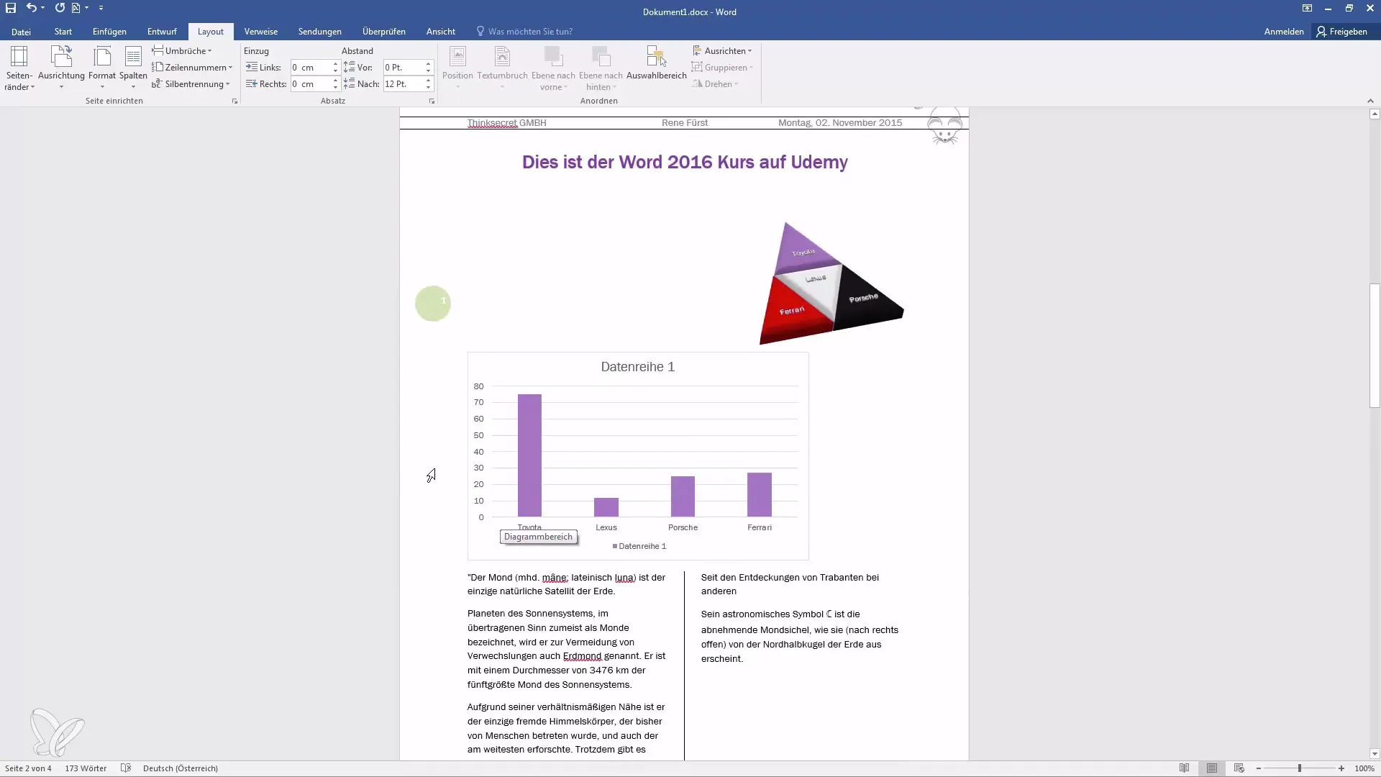Open Position object placement menu
The height and width of the screenshot is (777, 1381).
[457, 69]
